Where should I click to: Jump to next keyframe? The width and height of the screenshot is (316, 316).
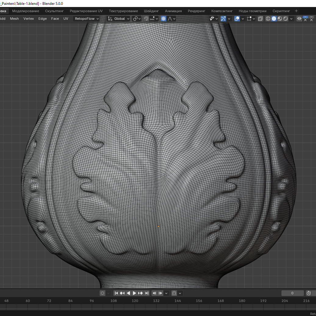141,293
